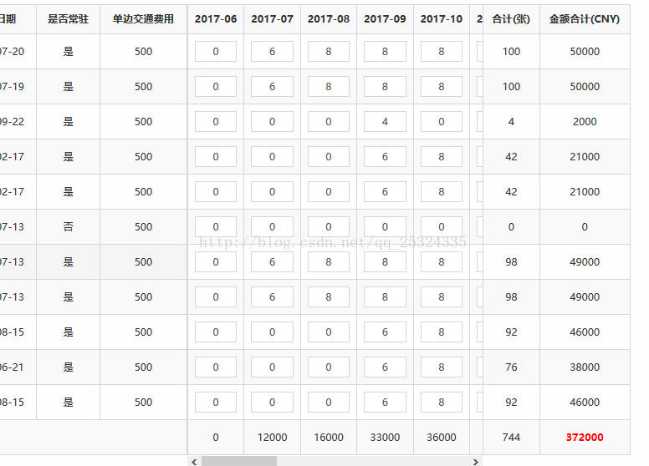The width and height of the screenshot is (649, 466).
Task: Click 2017-08 input in the 07-20 row
Action: [x=328, y=52]
